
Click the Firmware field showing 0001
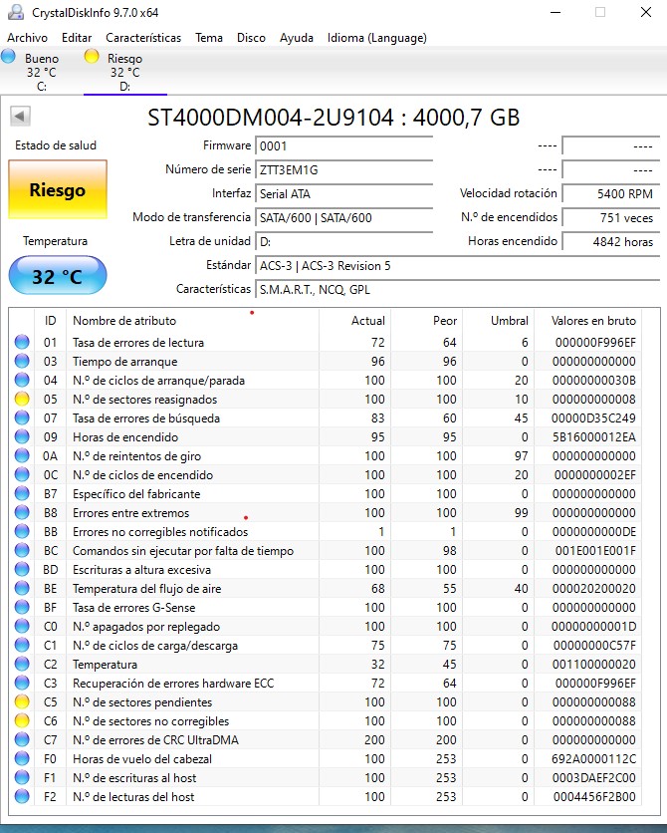pos(343,146)
